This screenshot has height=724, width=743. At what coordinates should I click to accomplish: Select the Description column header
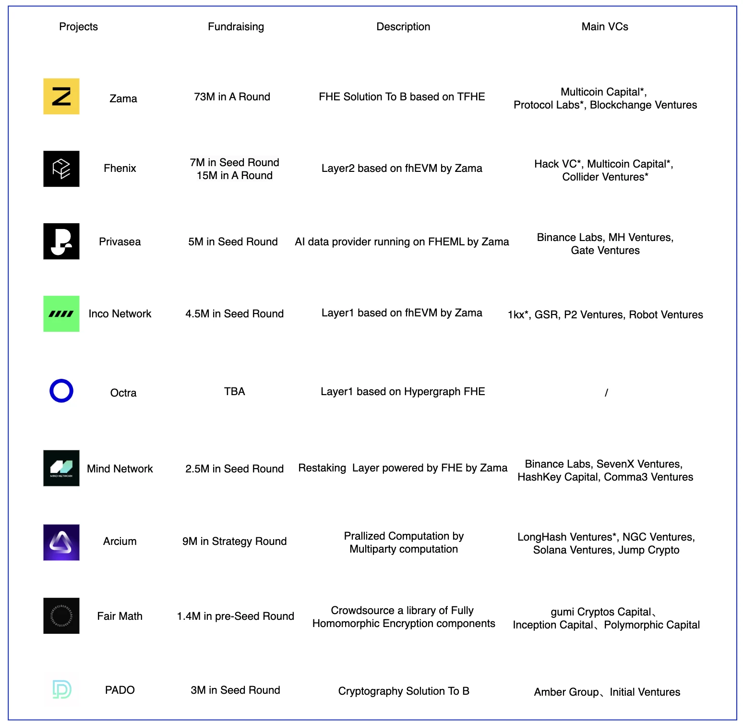tap(403, 27)
